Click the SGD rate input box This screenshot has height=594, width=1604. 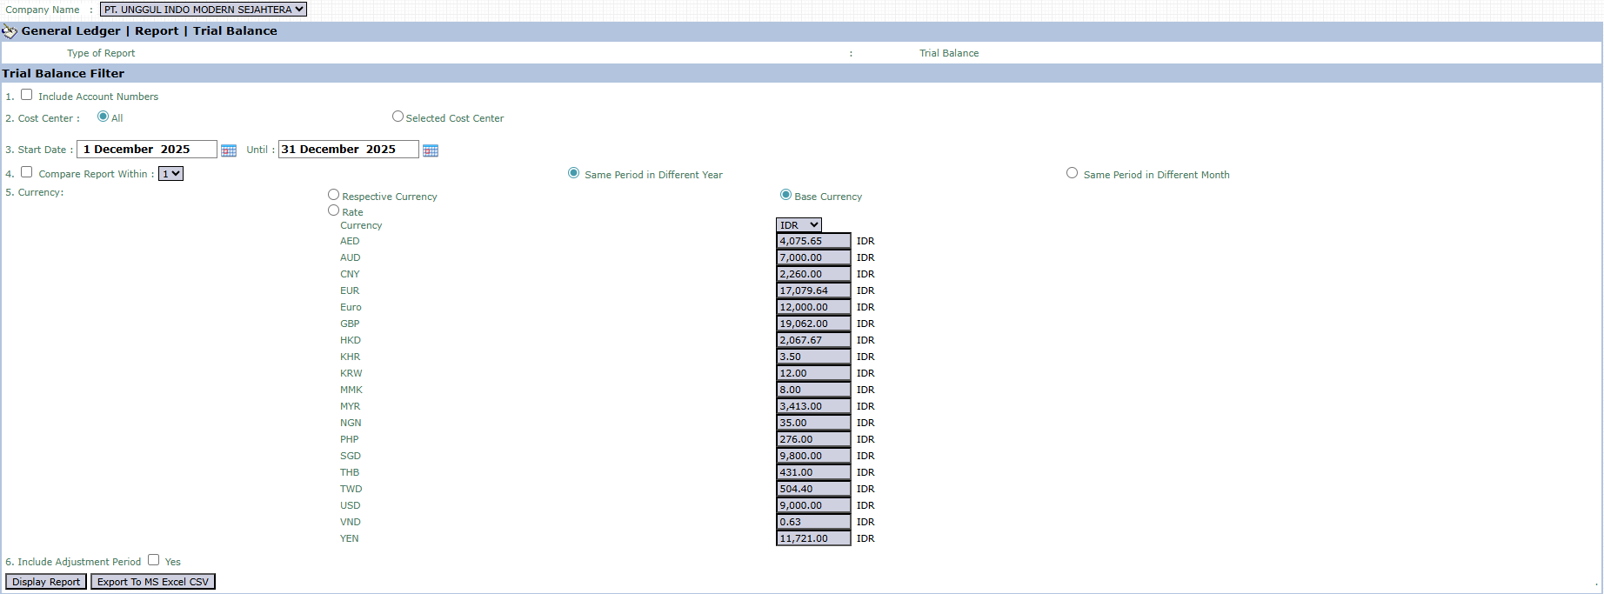point(812,456)
